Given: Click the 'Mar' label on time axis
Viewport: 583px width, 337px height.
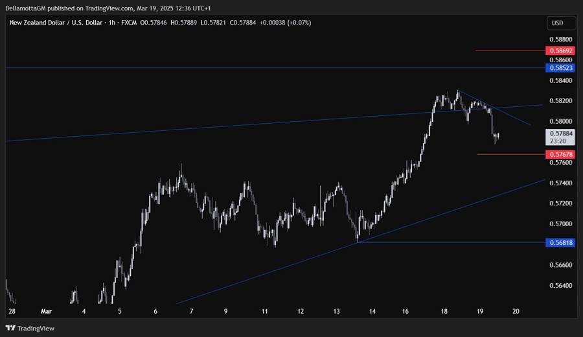Looking at the screenshot, I should tap(45, 311).
